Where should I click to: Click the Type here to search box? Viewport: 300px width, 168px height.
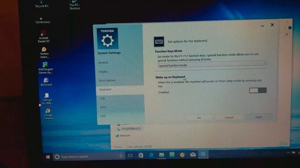pos(89,157)
